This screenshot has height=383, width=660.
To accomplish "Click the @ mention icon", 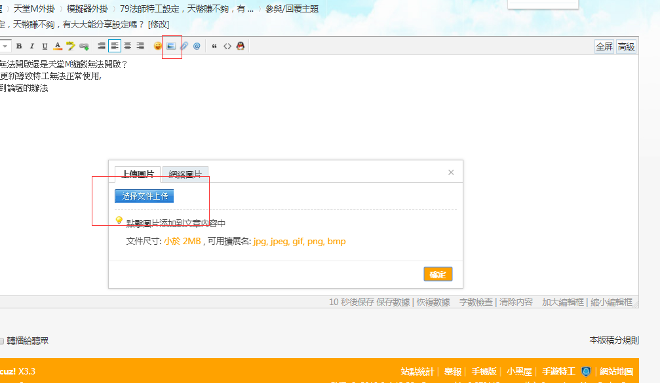I will (x=197, y=46).
